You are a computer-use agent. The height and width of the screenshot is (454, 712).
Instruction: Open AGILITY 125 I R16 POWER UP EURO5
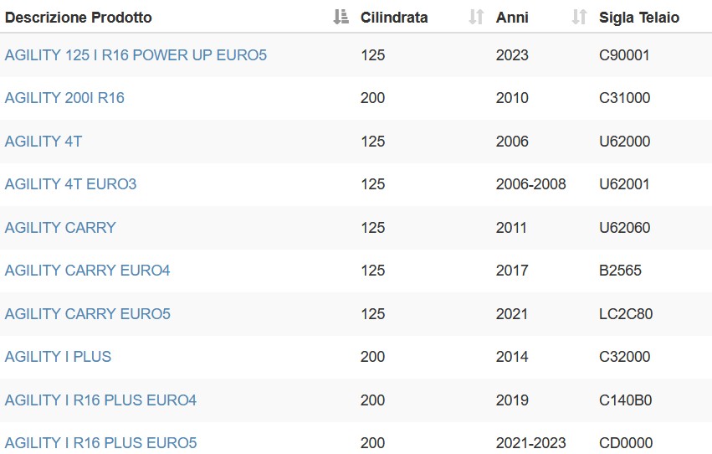(136, 55)
